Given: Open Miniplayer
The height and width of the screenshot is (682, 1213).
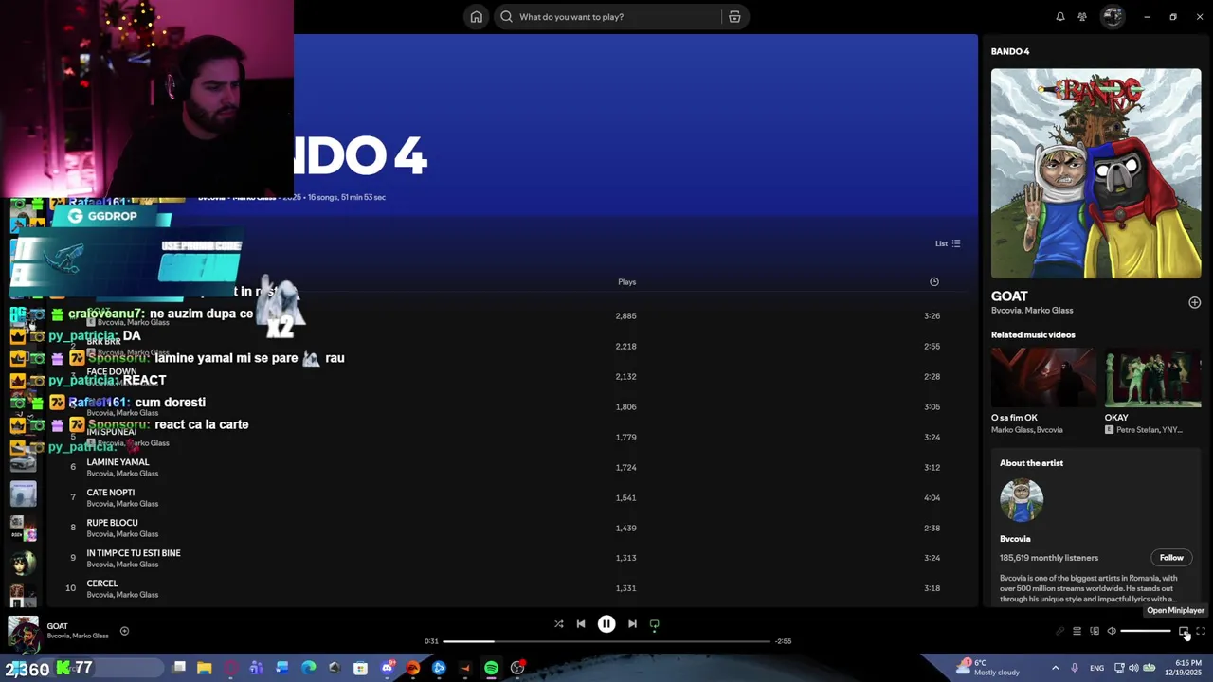Looking at the screenshot, I should pyautogui.click(x=1184, y=631).
